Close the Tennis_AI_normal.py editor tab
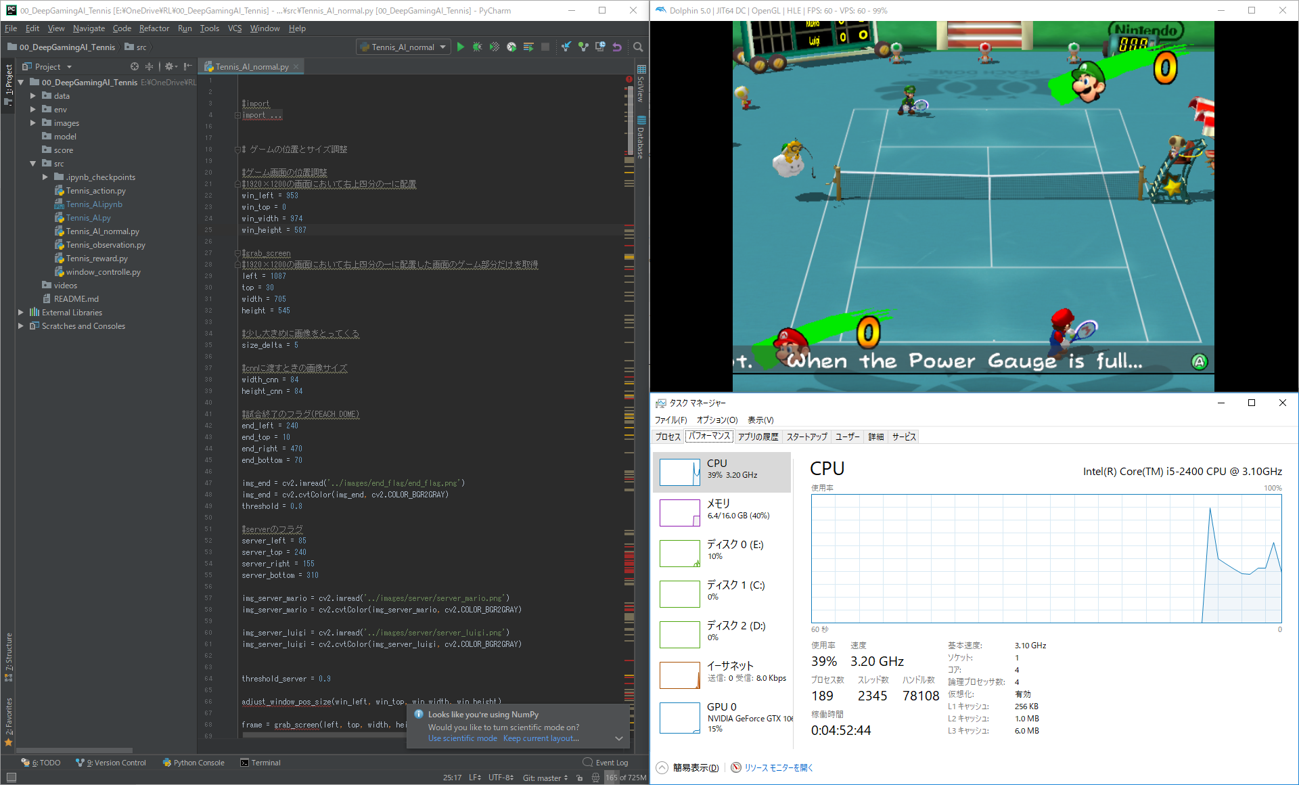 296,66
